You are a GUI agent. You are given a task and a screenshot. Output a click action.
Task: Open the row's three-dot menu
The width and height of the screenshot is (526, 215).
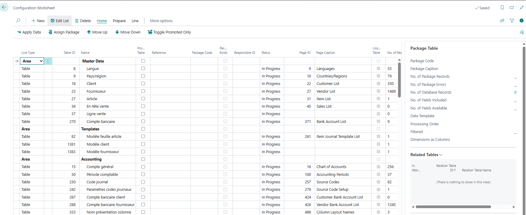(48, 61)
